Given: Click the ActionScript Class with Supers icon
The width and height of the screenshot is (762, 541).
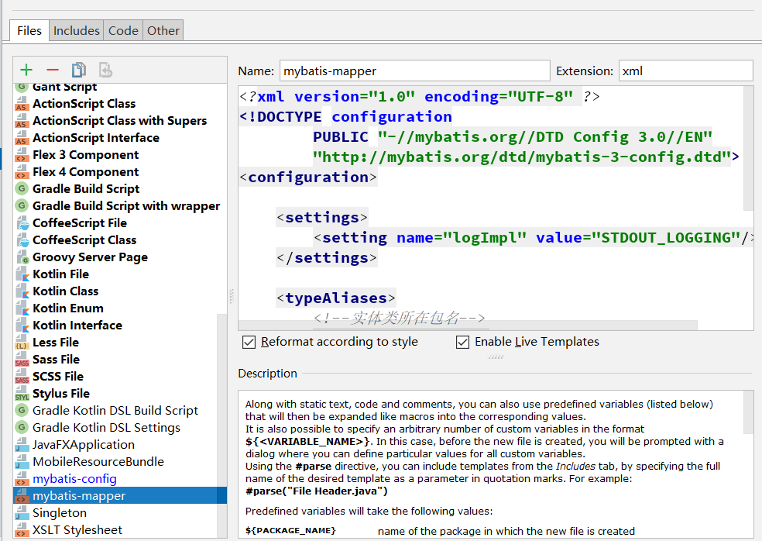Looking at the screenshot, I should (x=22, y=121).
